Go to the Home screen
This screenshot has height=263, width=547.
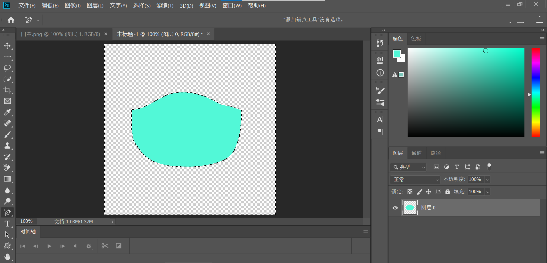11,20
